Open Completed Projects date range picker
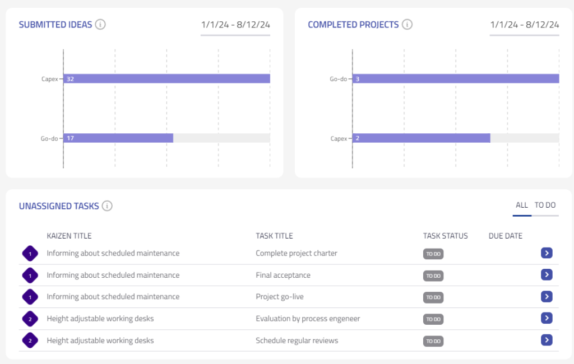 coord(524,25)
